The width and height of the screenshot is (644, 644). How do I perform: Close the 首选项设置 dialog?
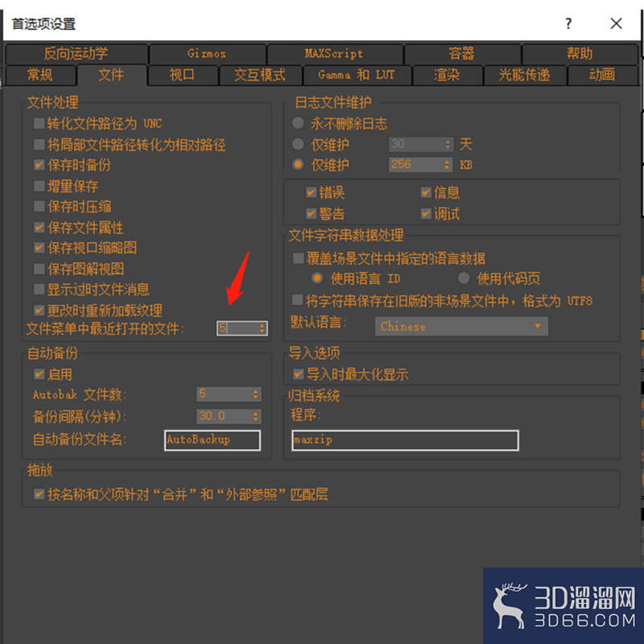[616, 23]
